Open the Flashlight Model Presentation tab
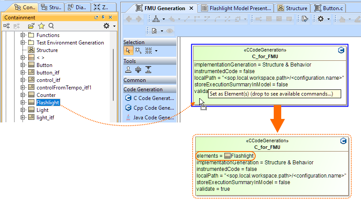Image resolution: width=361 pixels, height=200 pixels. pos(236,8)
